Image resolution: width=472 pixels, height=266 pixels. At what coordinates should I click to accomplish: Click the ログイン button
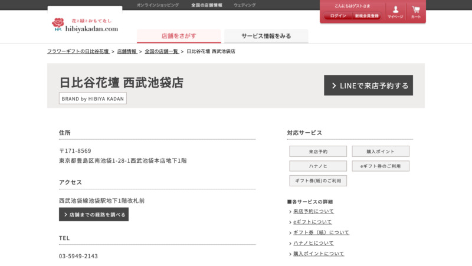337,16
